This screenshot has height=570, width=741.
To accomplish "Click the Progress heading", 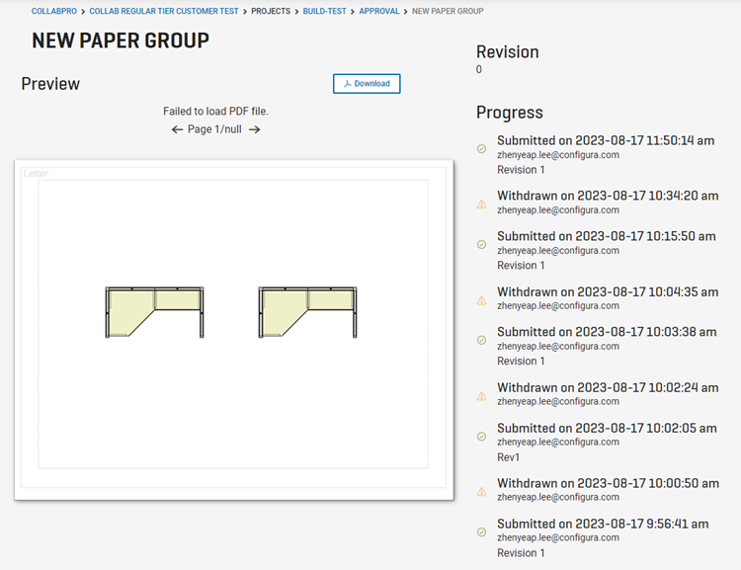I will [510, 113].
